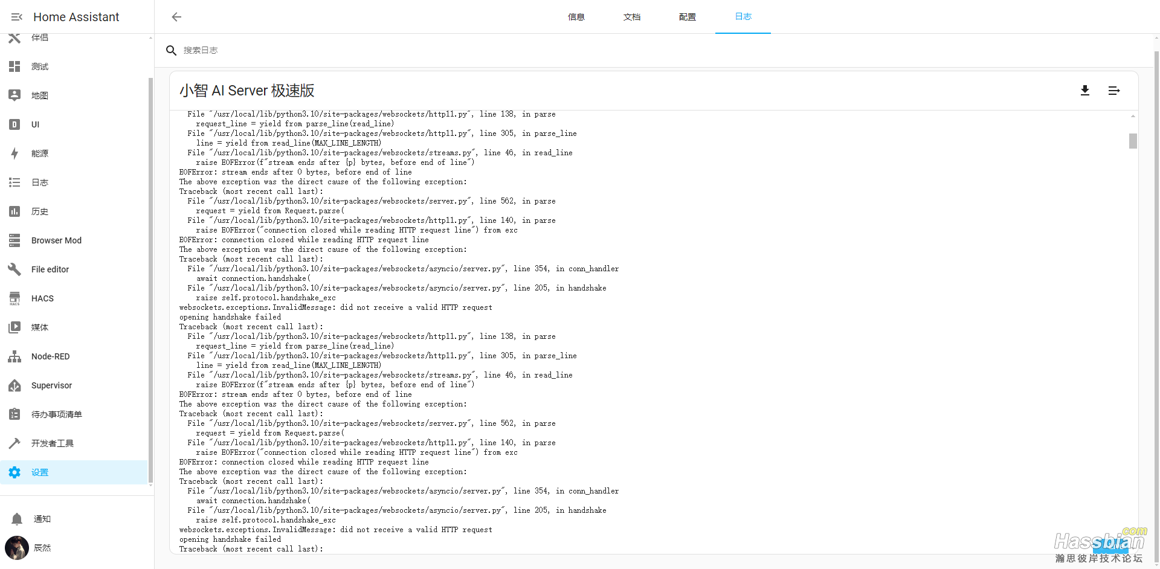Select the 日志 tab at the top
Image resolution: width=1160 pixels, height=569 pixels.
743,17
